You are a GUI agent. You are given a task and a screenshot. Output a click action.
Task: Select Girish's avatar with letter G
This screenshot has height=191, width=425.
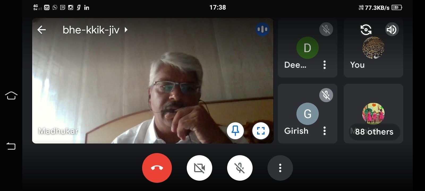pyautogui.click(x=307, y=114)
